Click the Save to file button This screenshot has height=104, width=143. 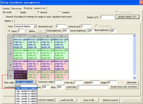[x=89, y=100]
